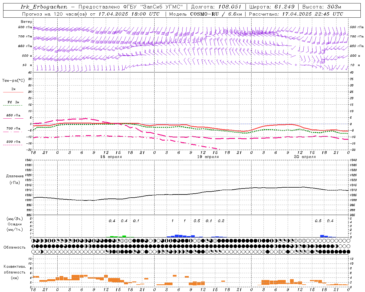The width and height of the screenshot is (365, 292).
Task: Click the "Td 2м" dew point legend label
Action: [x=13, y=102]
